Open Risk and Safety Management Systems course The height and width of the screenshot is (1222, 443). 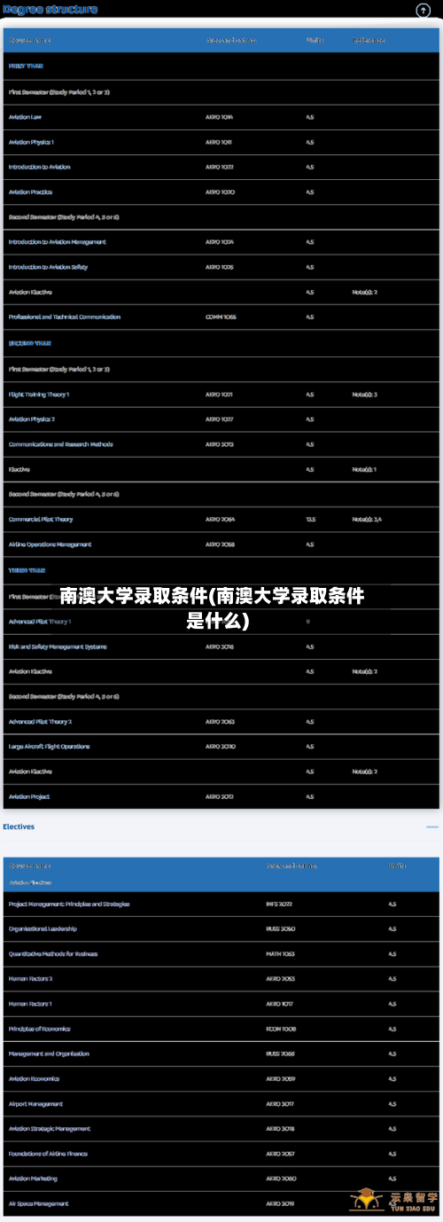[x=58, y=646]
